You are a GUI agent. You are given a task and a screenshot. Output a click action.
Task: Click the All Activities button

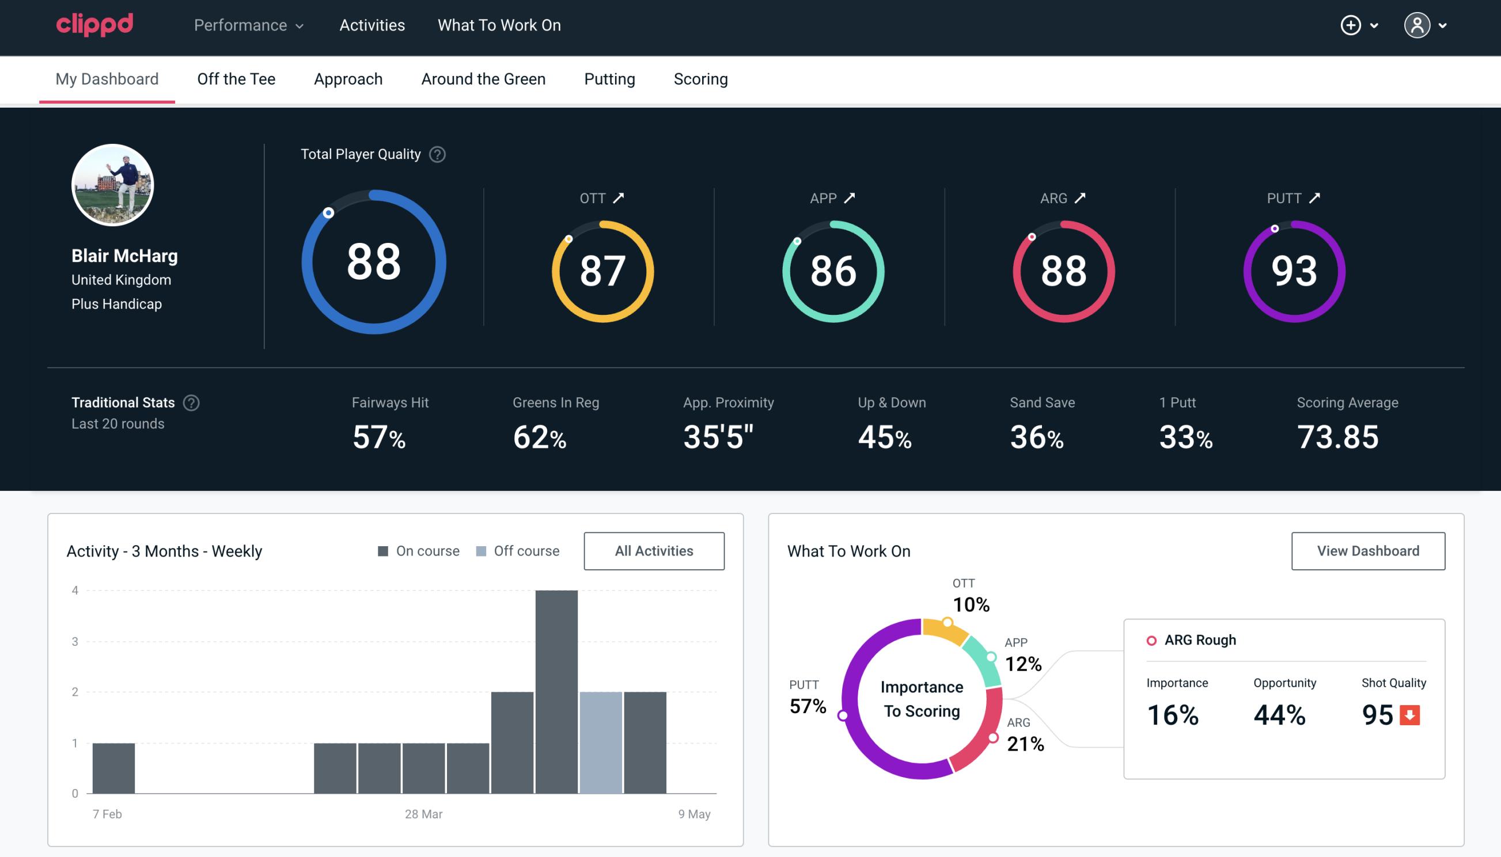tap(654, 550)
